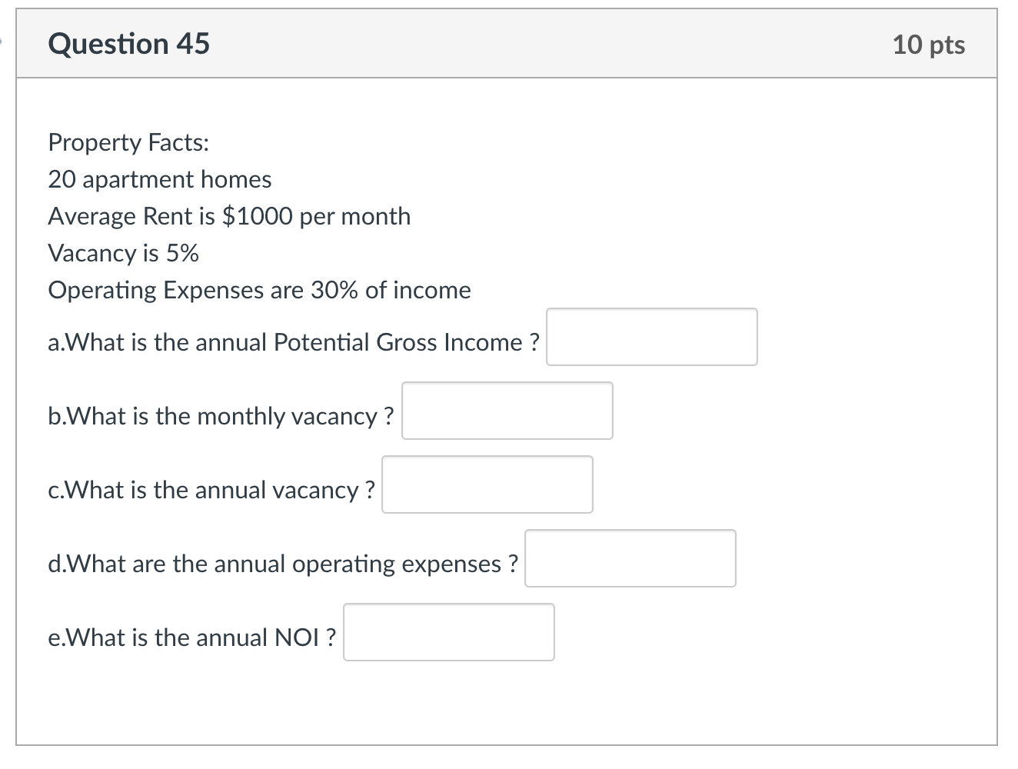Click question a text label
The image size is (1018, 769).
point(294,342)
